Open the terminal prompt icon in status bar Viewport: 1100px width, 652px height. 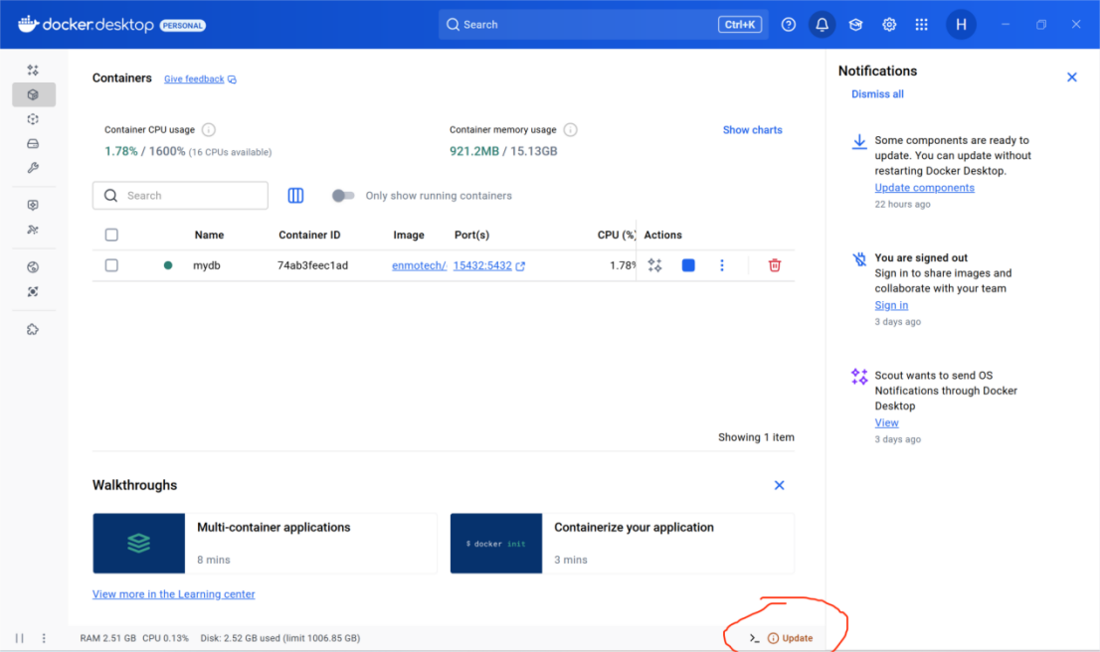(x=754, y=638)
